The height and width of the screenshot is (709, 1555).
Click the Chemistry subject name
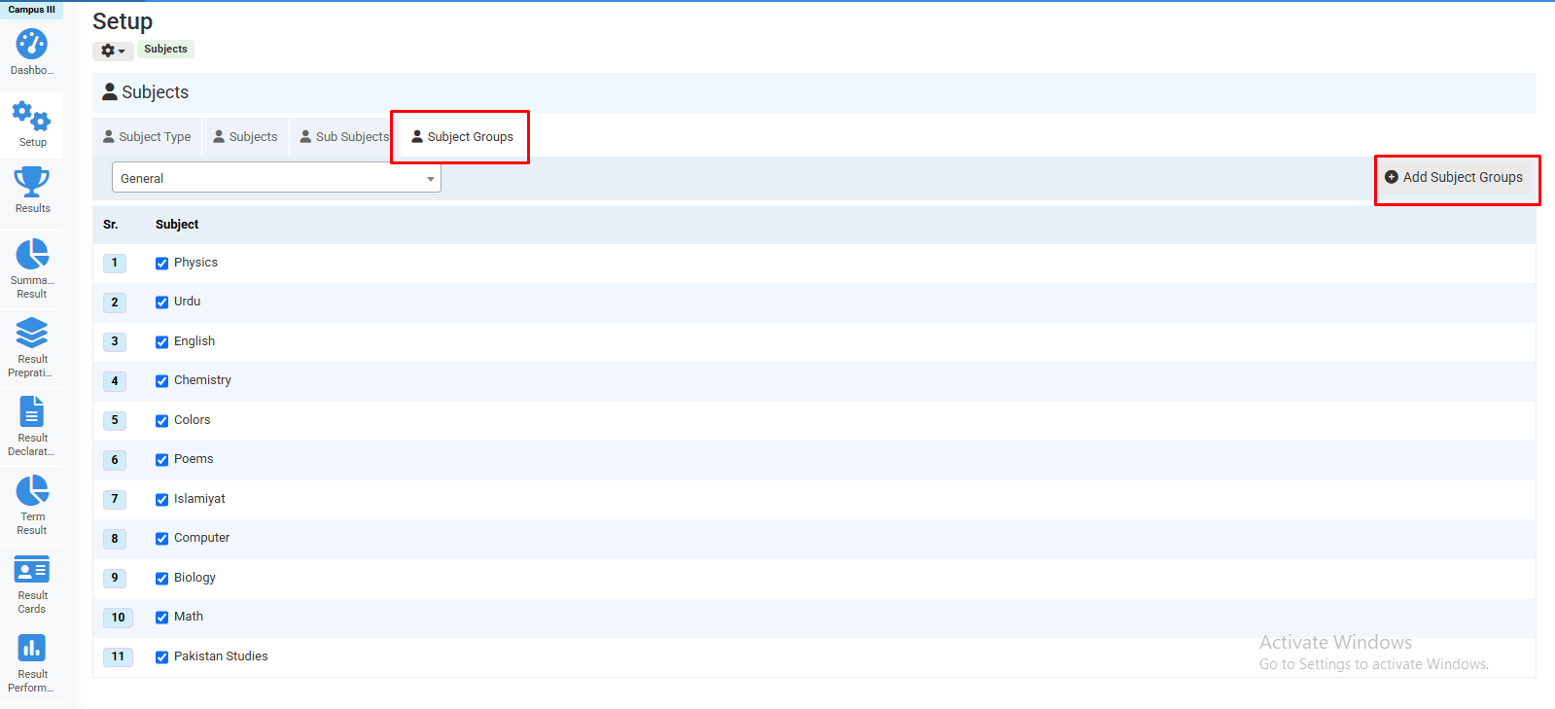(202, 380)
